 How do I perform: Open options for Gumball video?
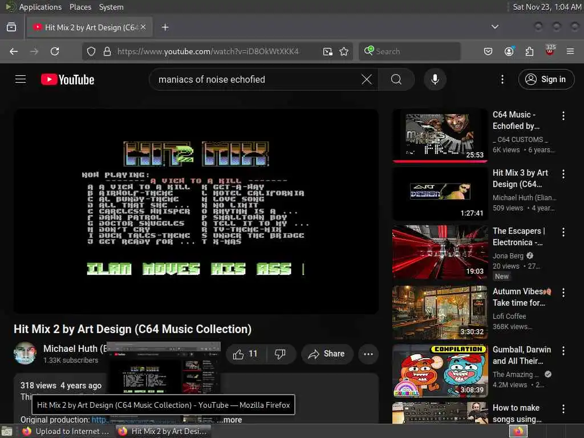point(563,351)
